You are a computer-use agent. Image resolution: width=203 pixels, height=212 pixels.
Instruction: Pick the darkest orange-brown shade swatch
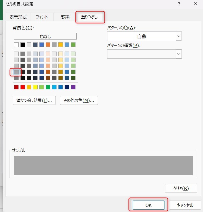coord(48,78)
